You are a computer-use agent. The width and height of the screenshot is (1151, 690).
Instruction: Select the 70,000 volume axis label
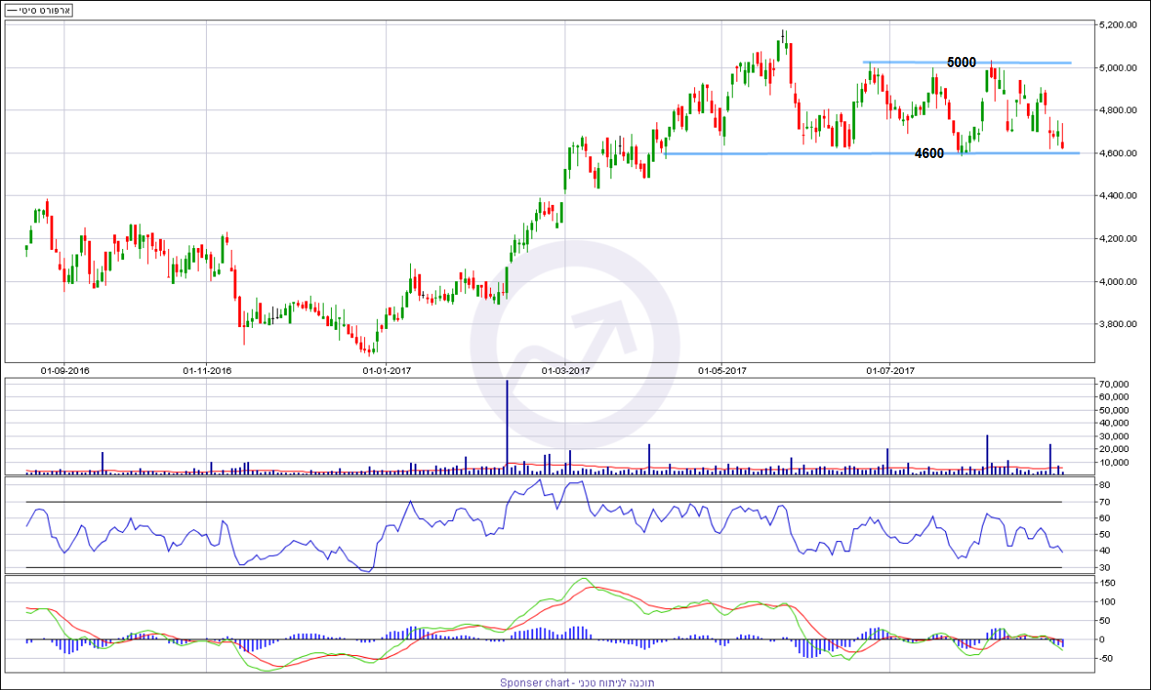point(1113,383)
